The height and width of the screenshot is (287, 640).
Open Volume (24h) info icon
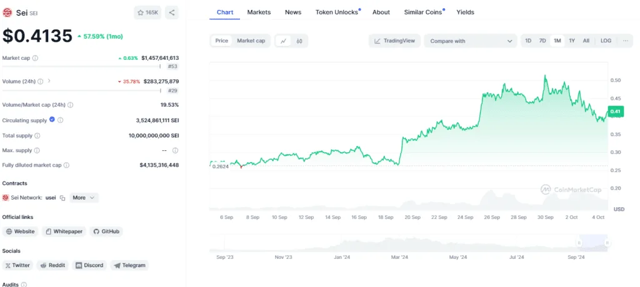click(41, 81)
